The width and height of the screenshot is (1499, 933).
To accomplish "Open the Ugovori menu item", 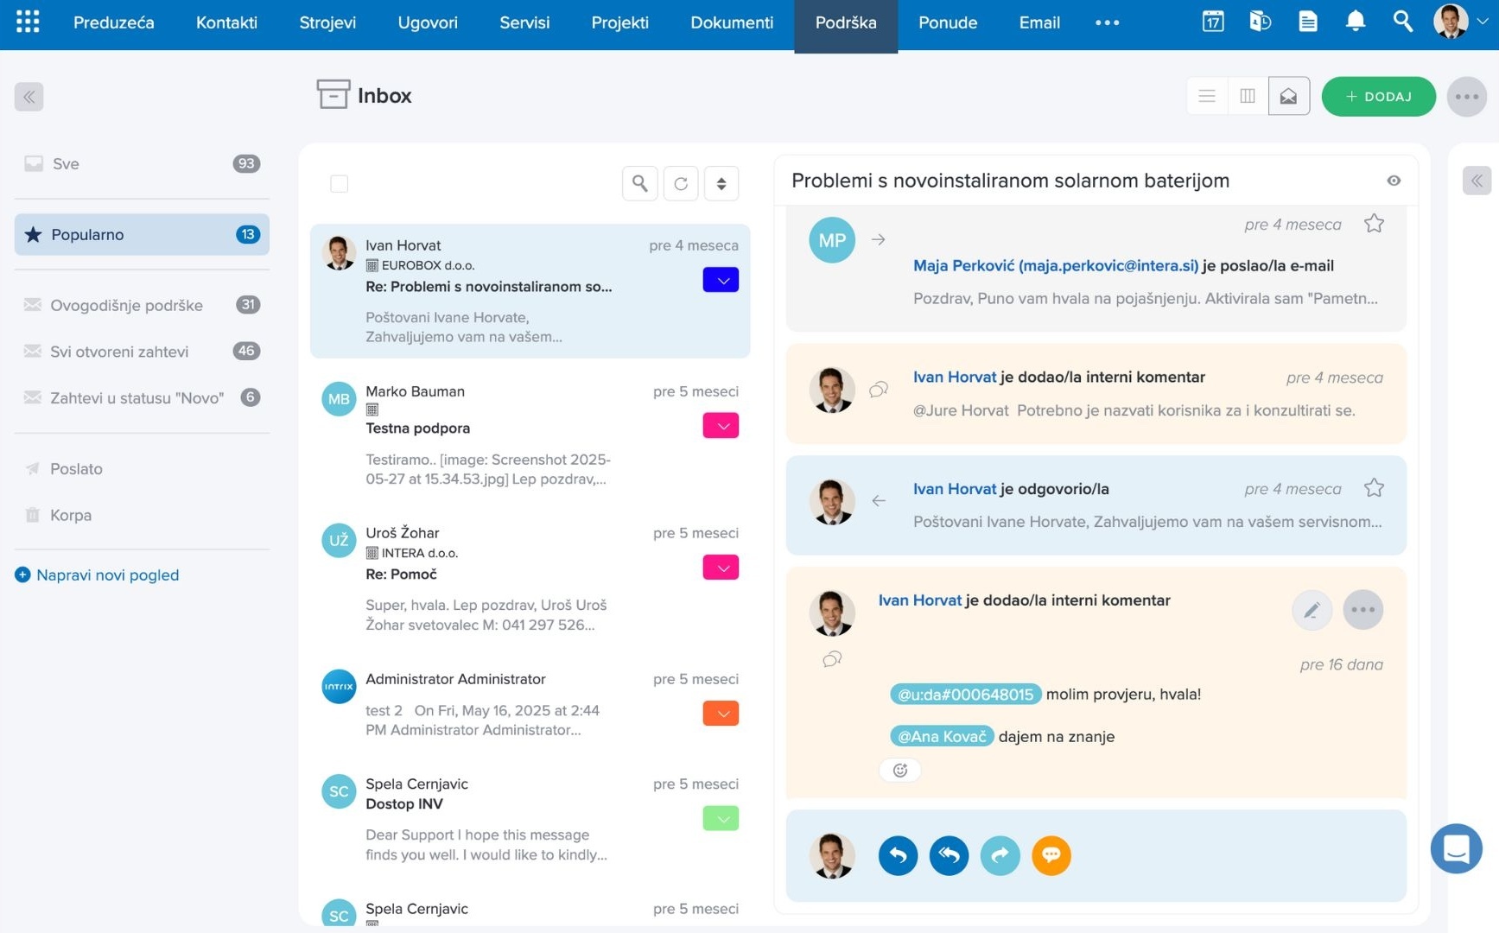I will pyautogui.click(x=427, y=22).
